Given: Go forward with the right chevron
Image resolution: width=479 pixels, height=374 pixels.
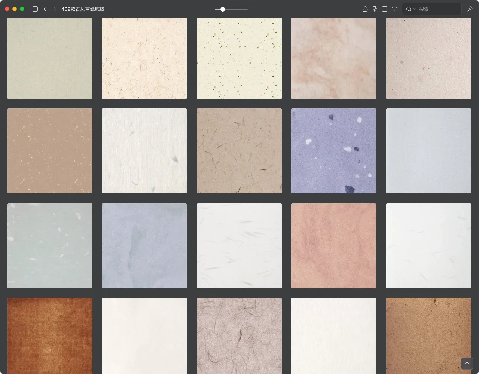Looking at the screenshot, I should coord(55,9).
